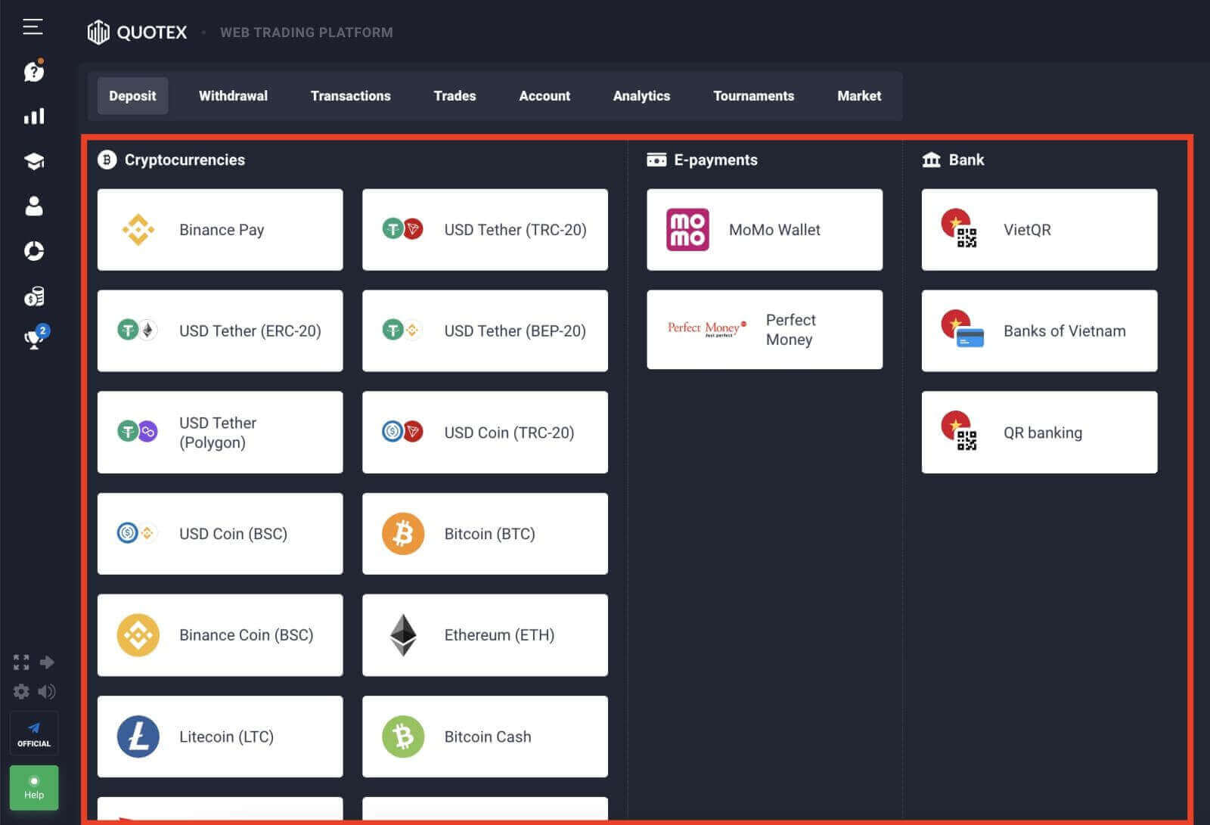Open the settings gear icon
Screen dimensions: 1210x825
pyautogui.click(x=21, y=691)
